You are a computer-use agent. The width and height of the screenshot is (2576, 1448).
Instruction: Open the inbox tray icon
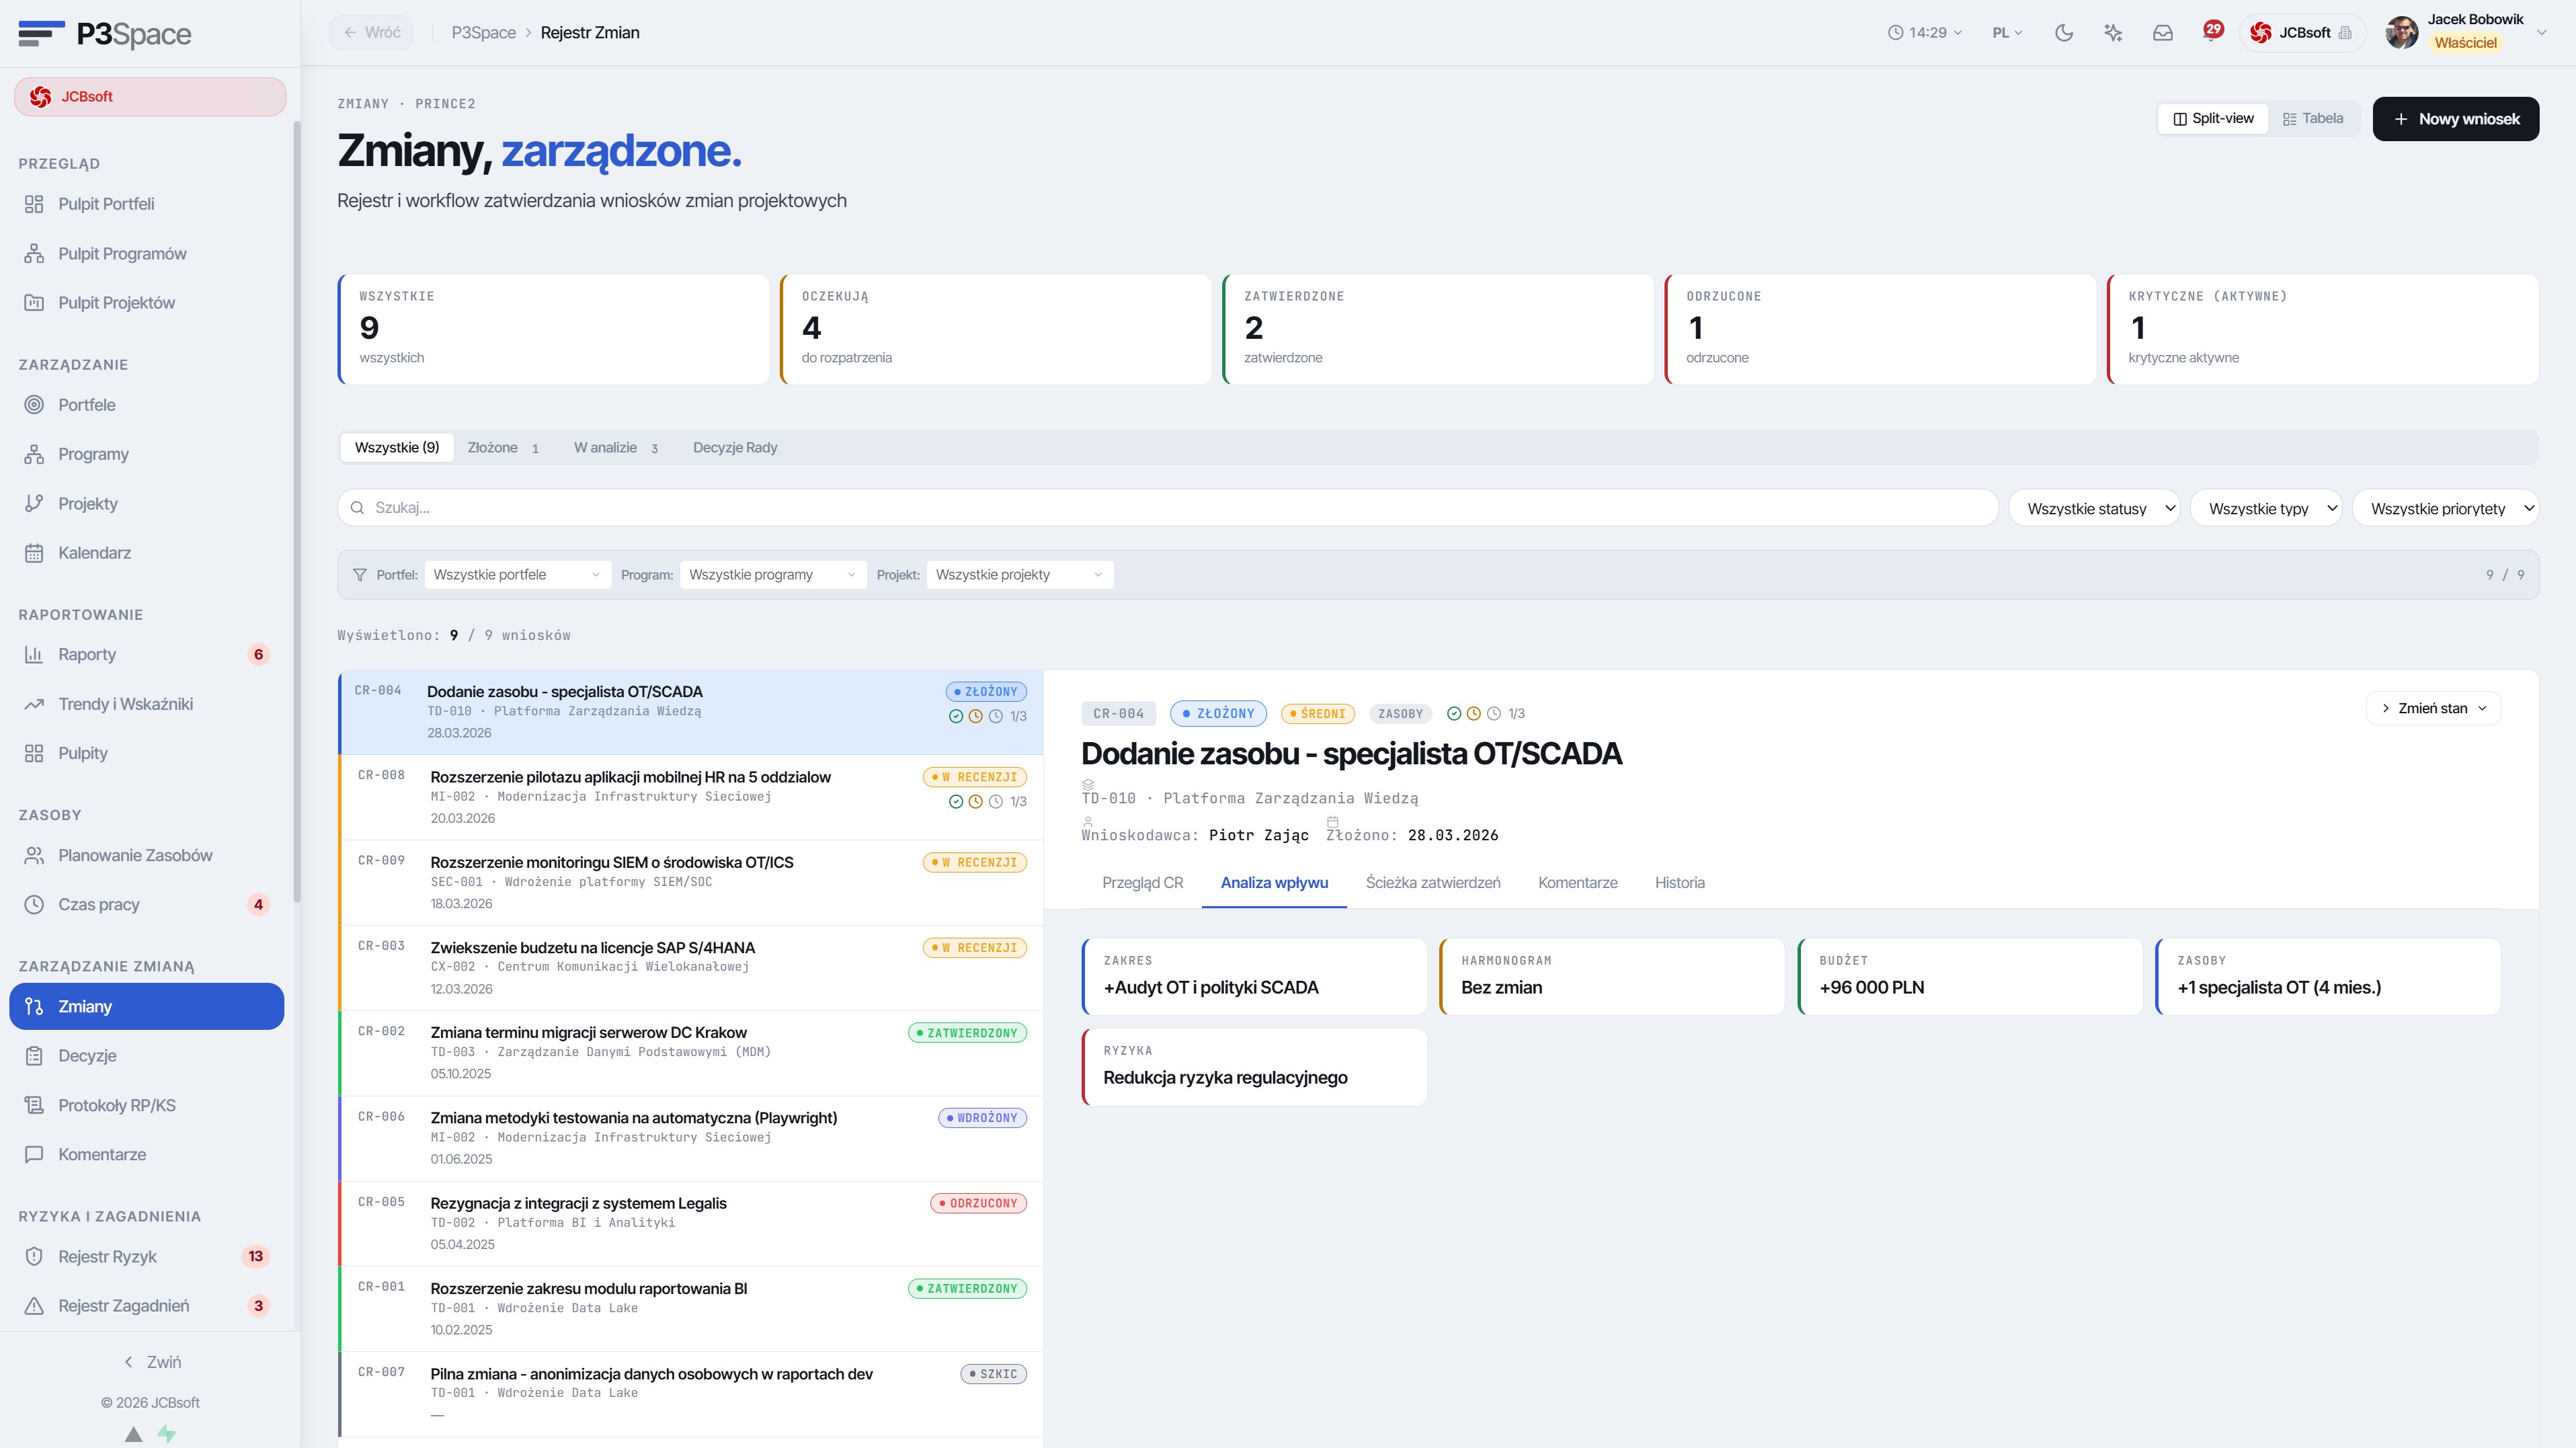click(2162, 33)
